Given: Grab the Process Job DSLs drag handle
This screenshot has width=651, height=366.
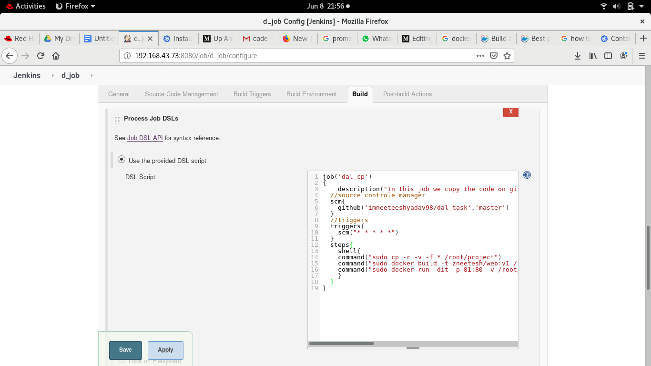Looking at the screenshot, I should (118, 119).
